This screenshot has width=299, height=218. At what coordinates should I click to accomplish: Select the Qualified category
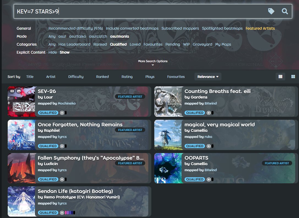pos(118,44)
